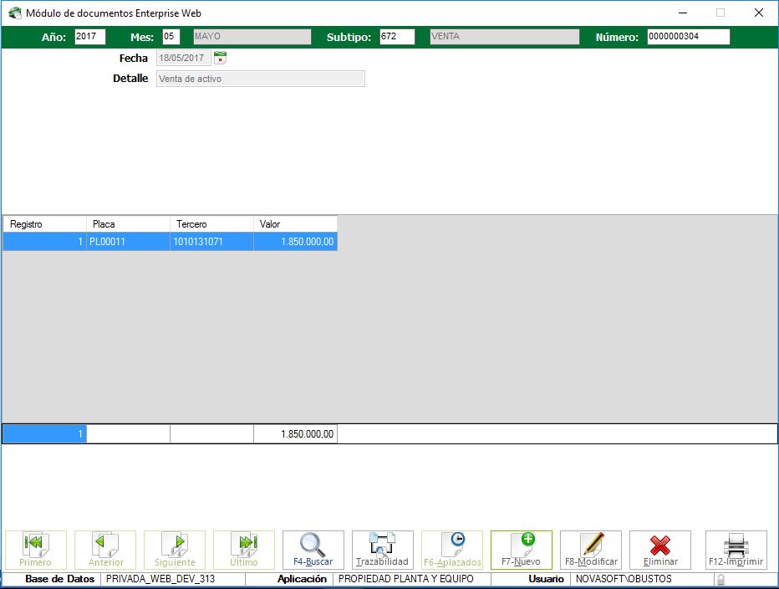Minimize the Módulo de documentos window
Screen dimensions: 779x589
tap(683, 13)
